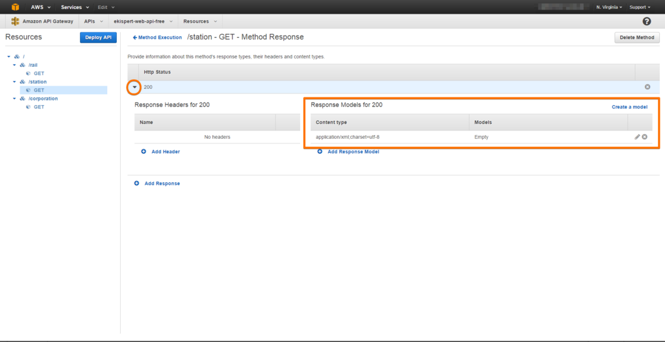This screenshot has width=665, height=342.
Task: Click the Response Models for 200 heading
Action: click(347, 104)
